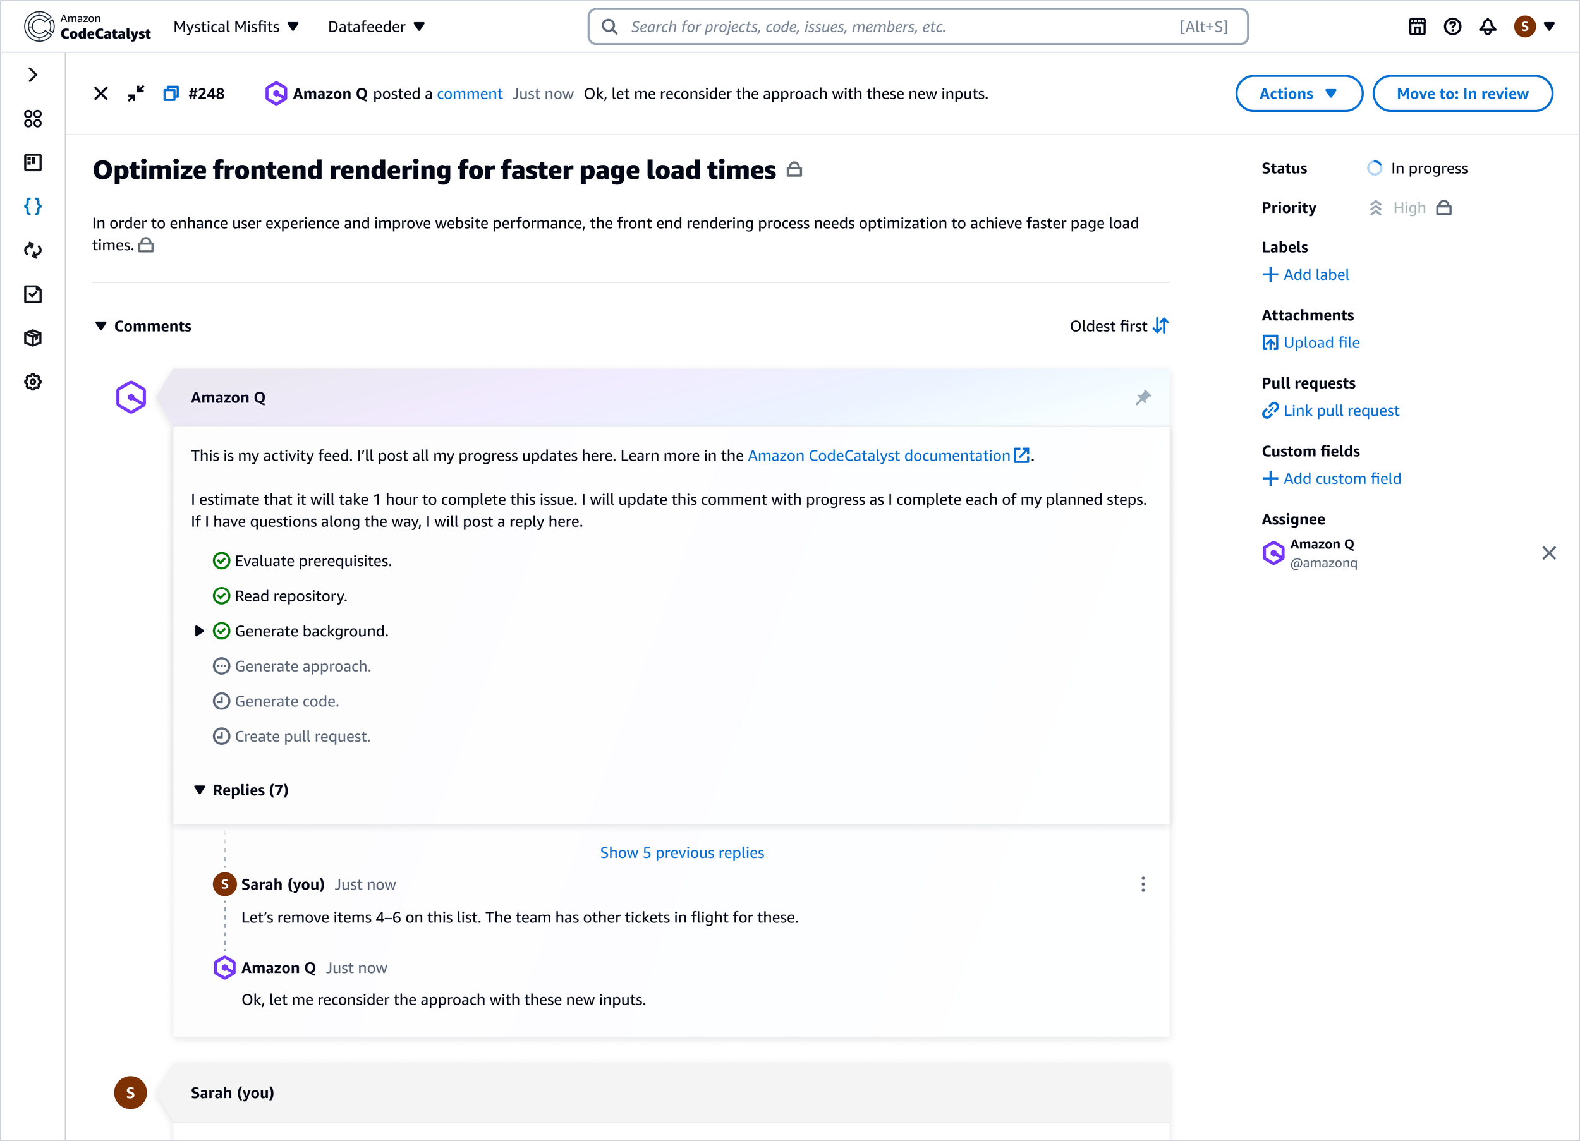Viewport: 1580px width, 1141px height.
Task: Open the help question mark icon
Action: click(x=1452, y=27)
